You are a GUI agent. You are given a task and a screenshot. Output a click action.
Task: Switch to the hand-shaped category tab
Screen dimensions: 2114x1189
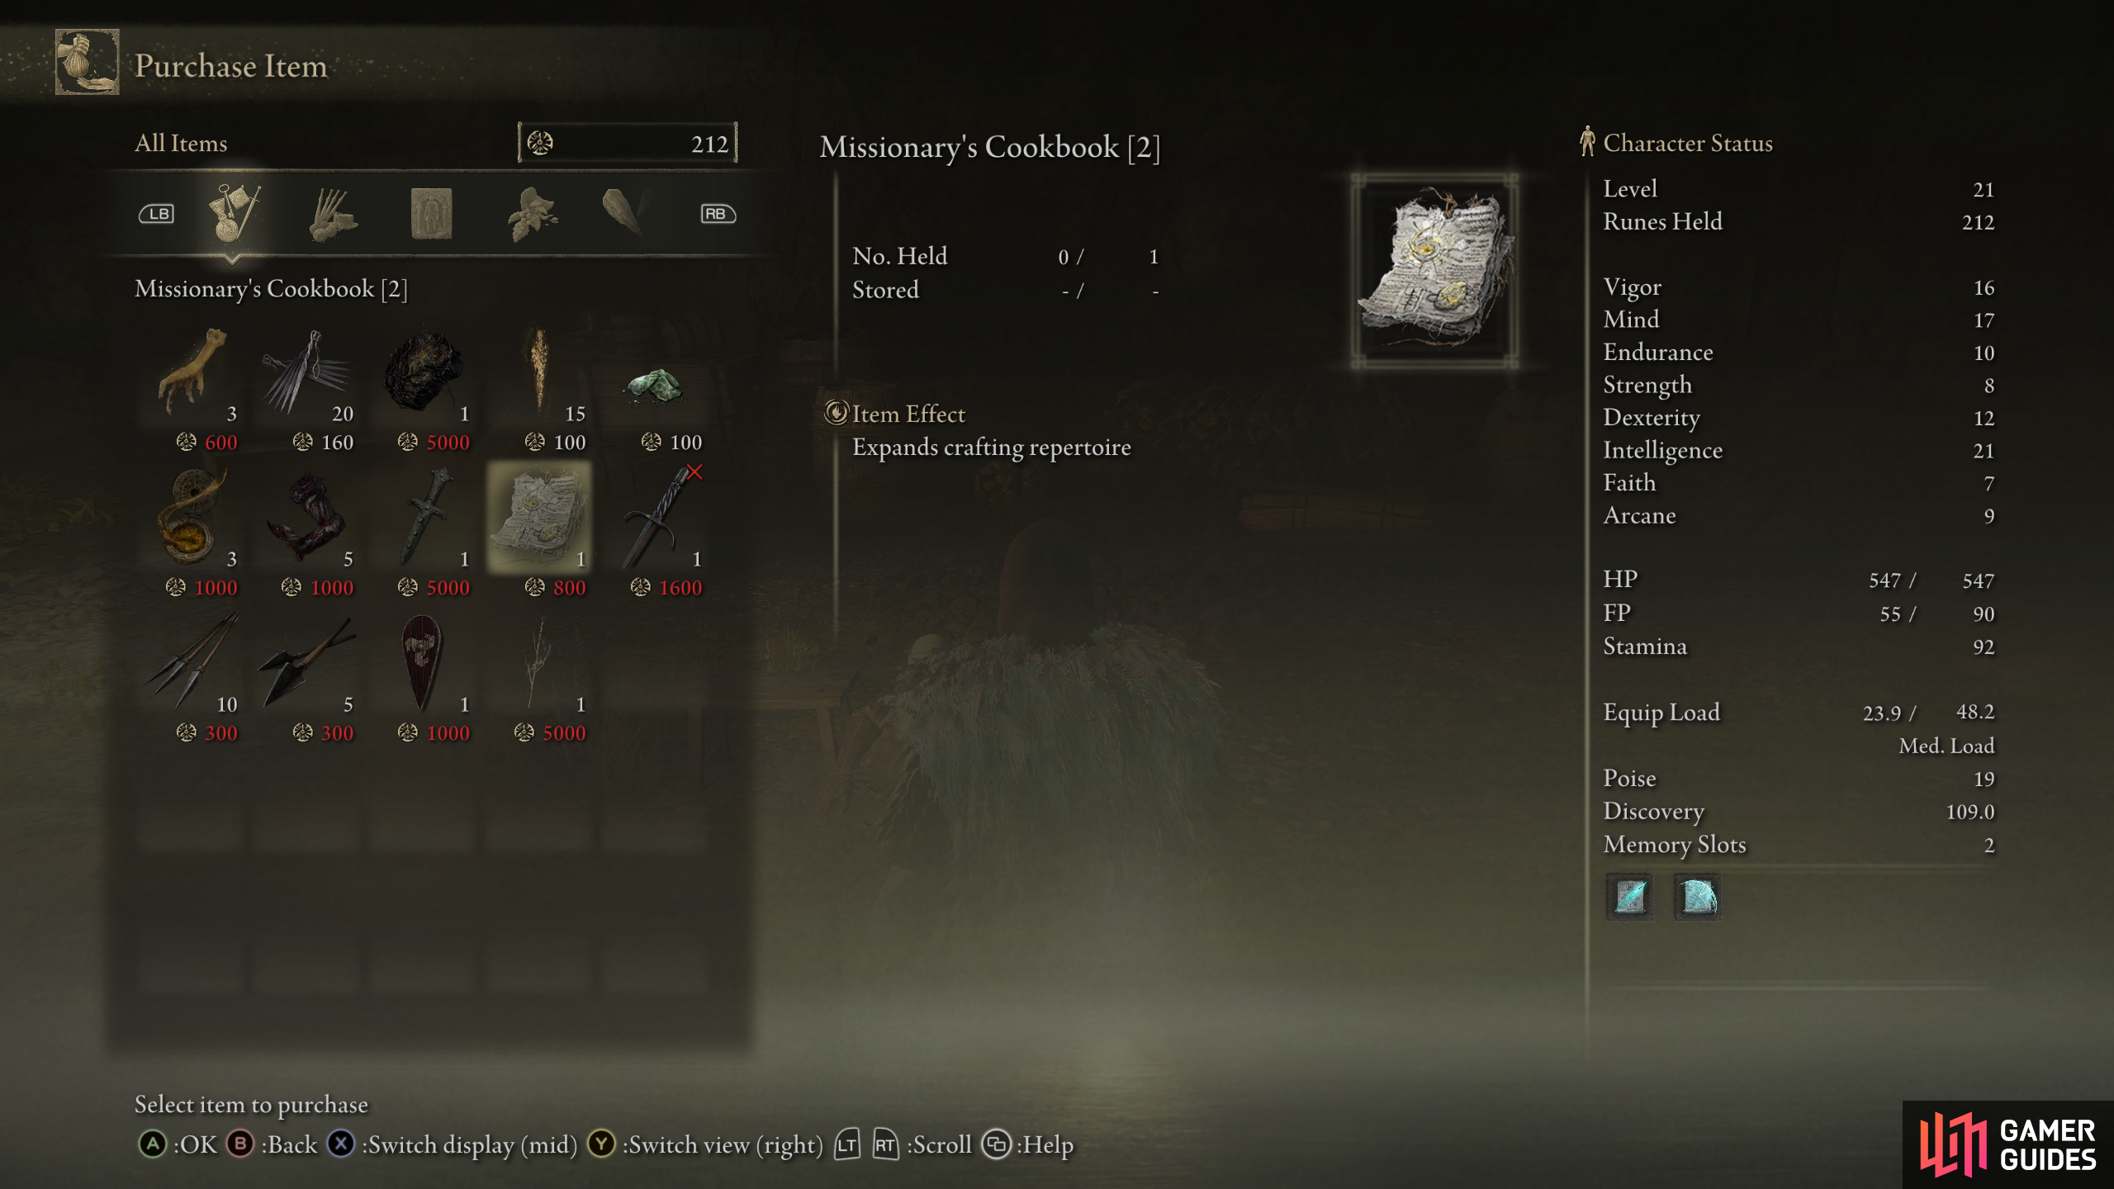[x=333, y=214]
